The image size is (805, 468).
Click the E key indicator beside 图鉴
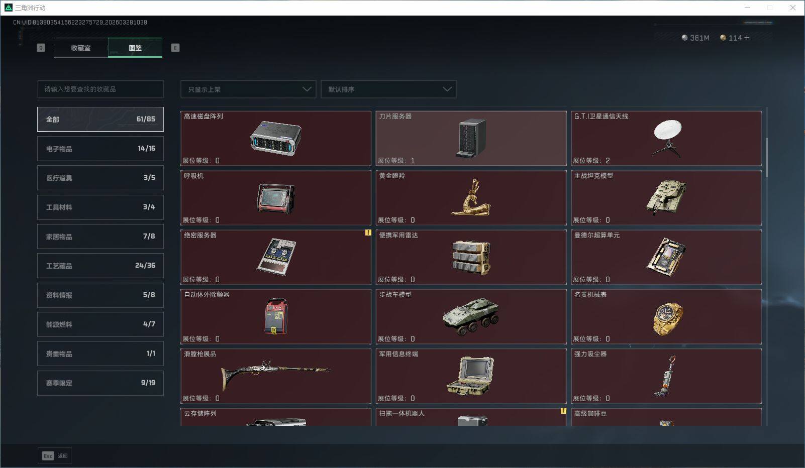point(174,48)
